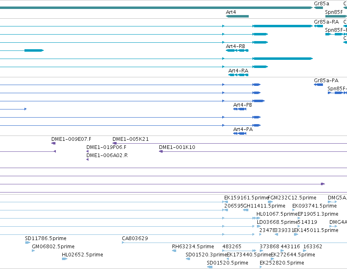Click the 163362 EST label
The width and height of the screenshot is (347, 269).
tap(313, 247)
